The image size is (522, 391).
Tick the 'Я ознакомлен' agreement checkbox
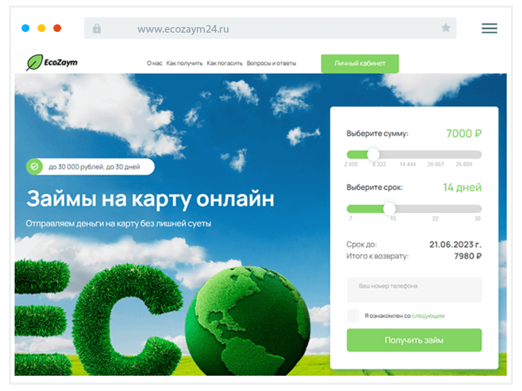coord(353,315)
